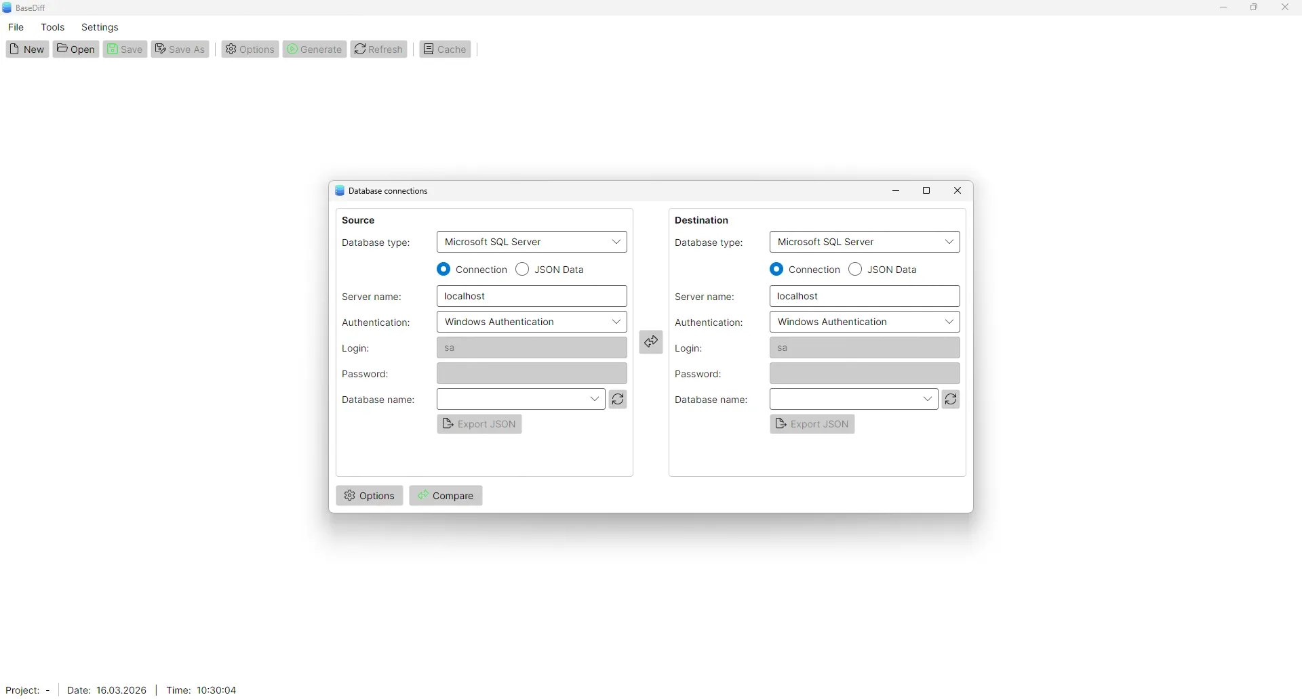Image resolution: width=1302 pixels, height=699 pixels.
Task: Click the Destination Server name field
Action: pyautogui.click(x=864, y=296)
